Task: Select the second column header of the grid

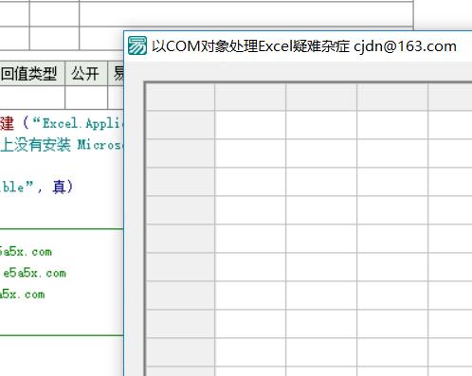Action: pos(321,97)
